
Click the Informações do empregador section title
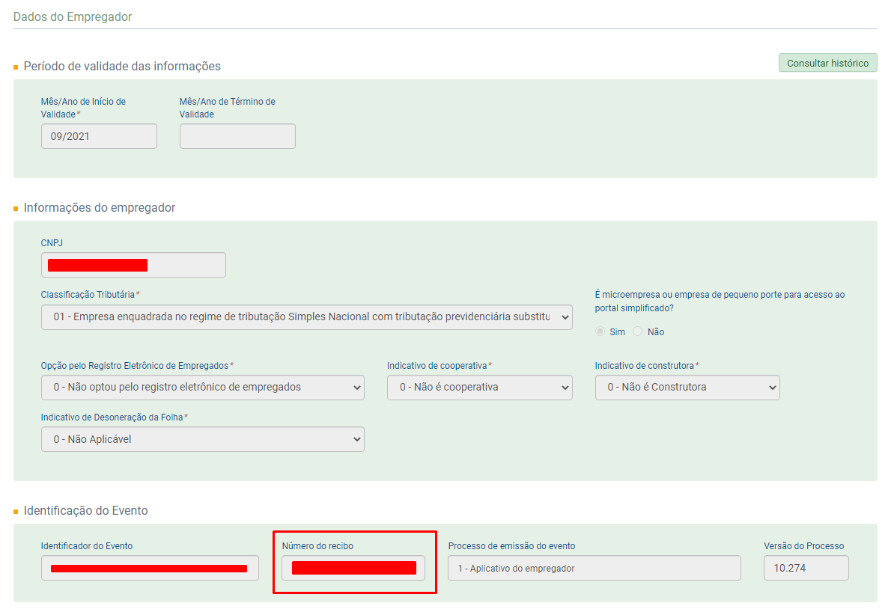(x=100, y=207)
